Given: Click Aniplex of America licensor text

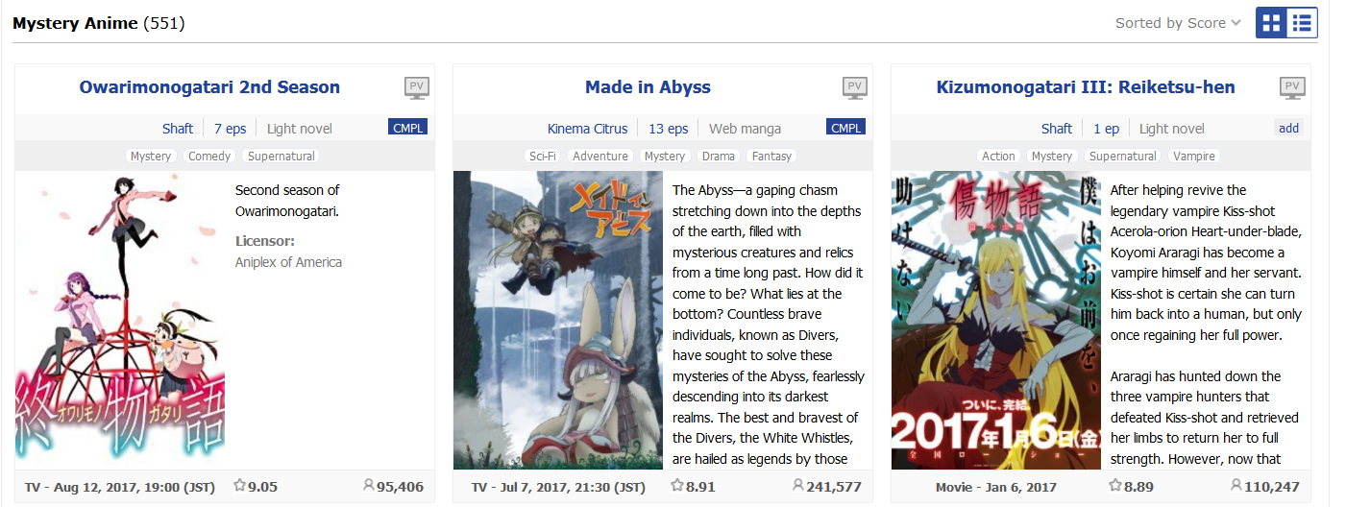Looking at the screenshot, I should point(288,262).
